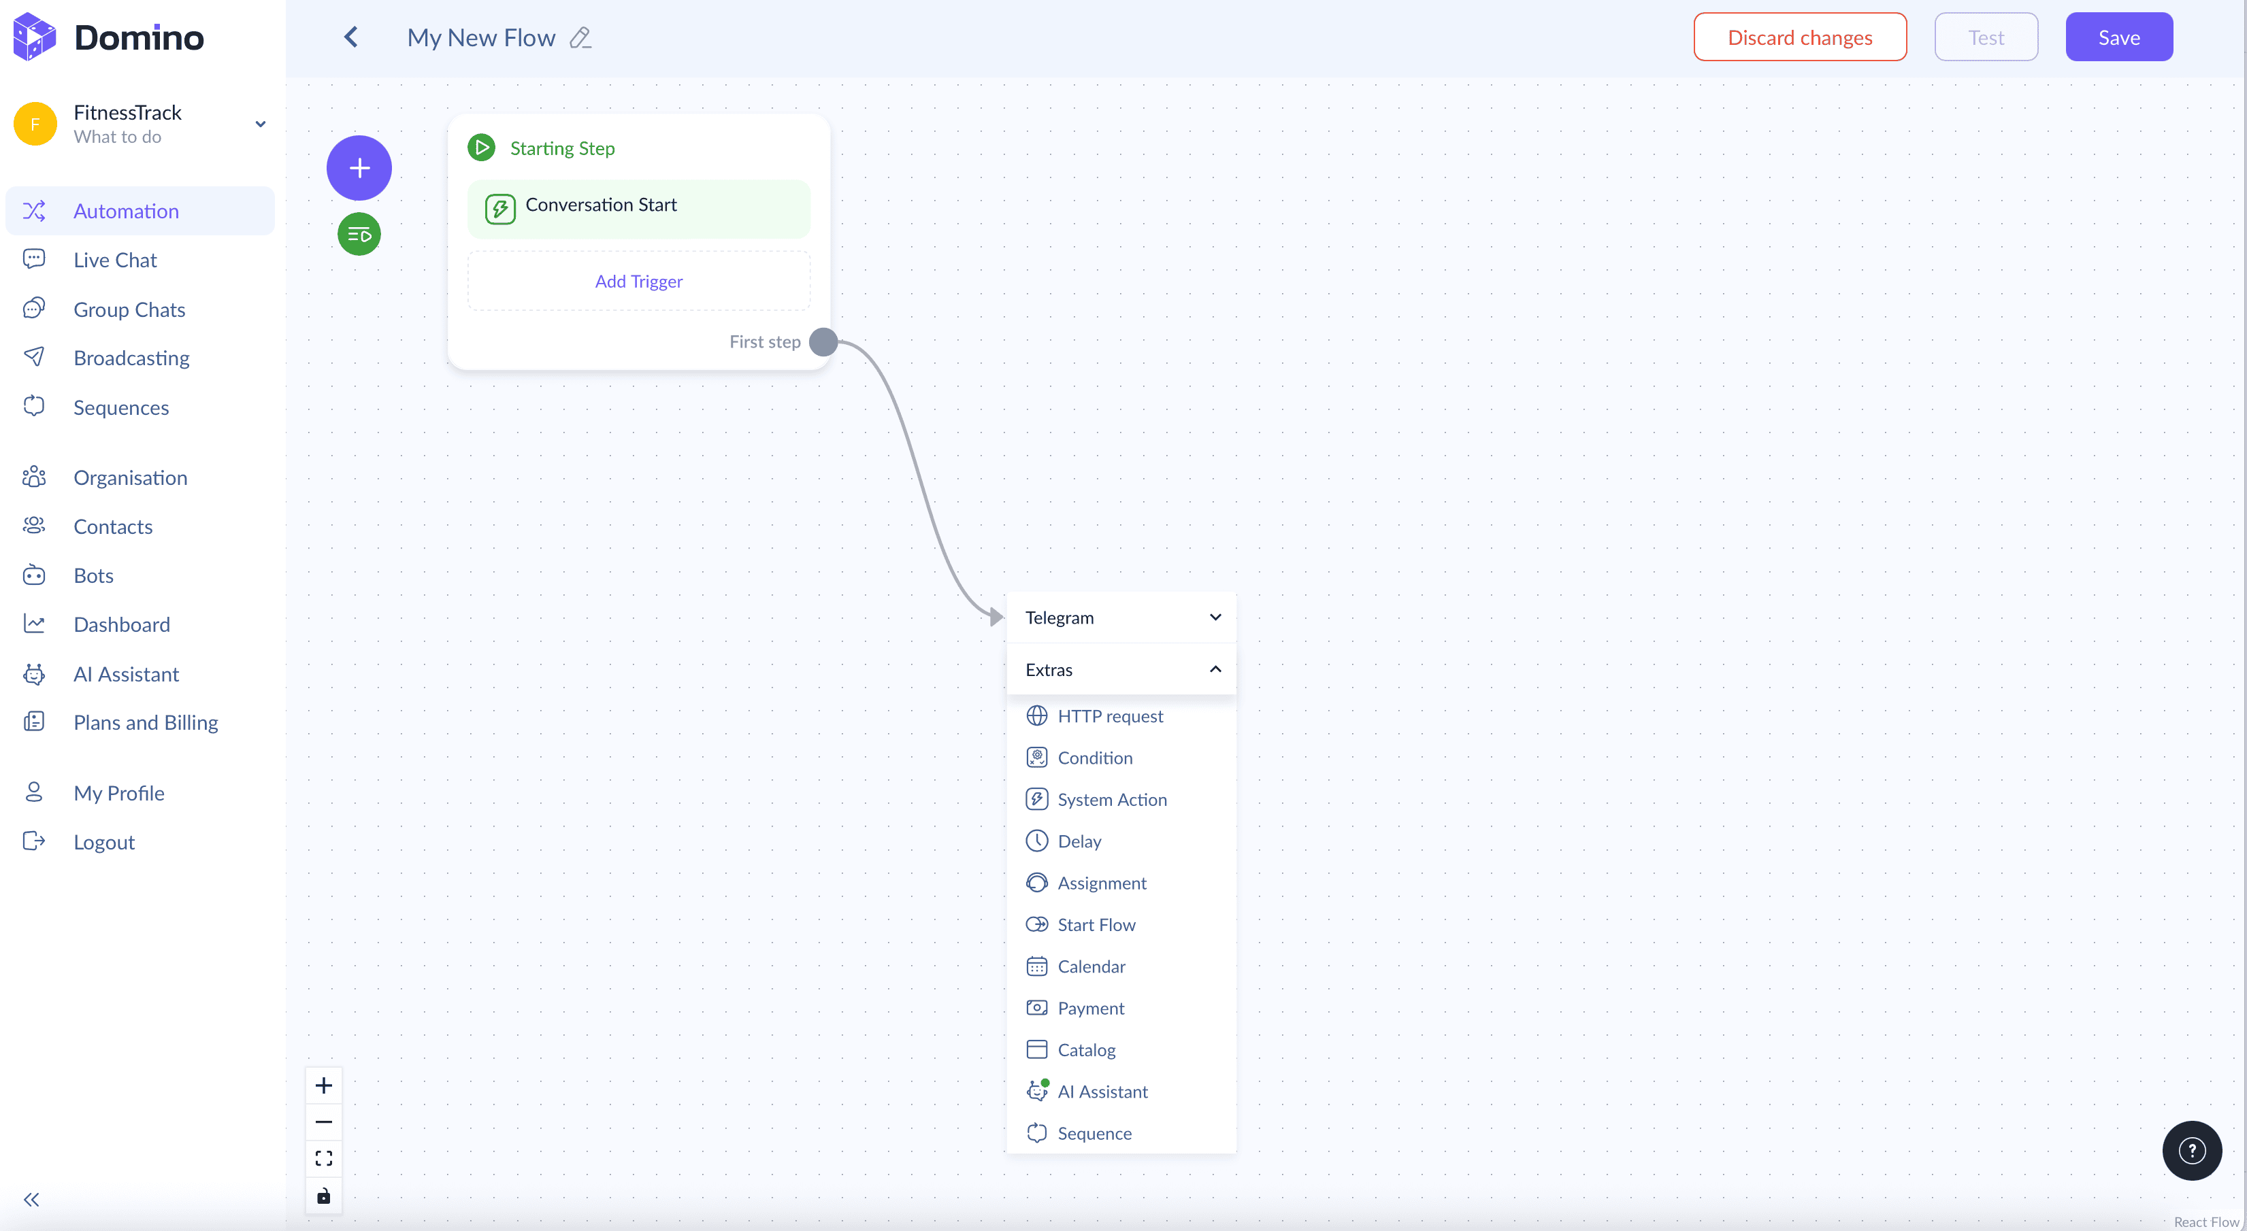Click the Dashboard chart icon
2247x1231 pixels.
click(x=34, y=624)
